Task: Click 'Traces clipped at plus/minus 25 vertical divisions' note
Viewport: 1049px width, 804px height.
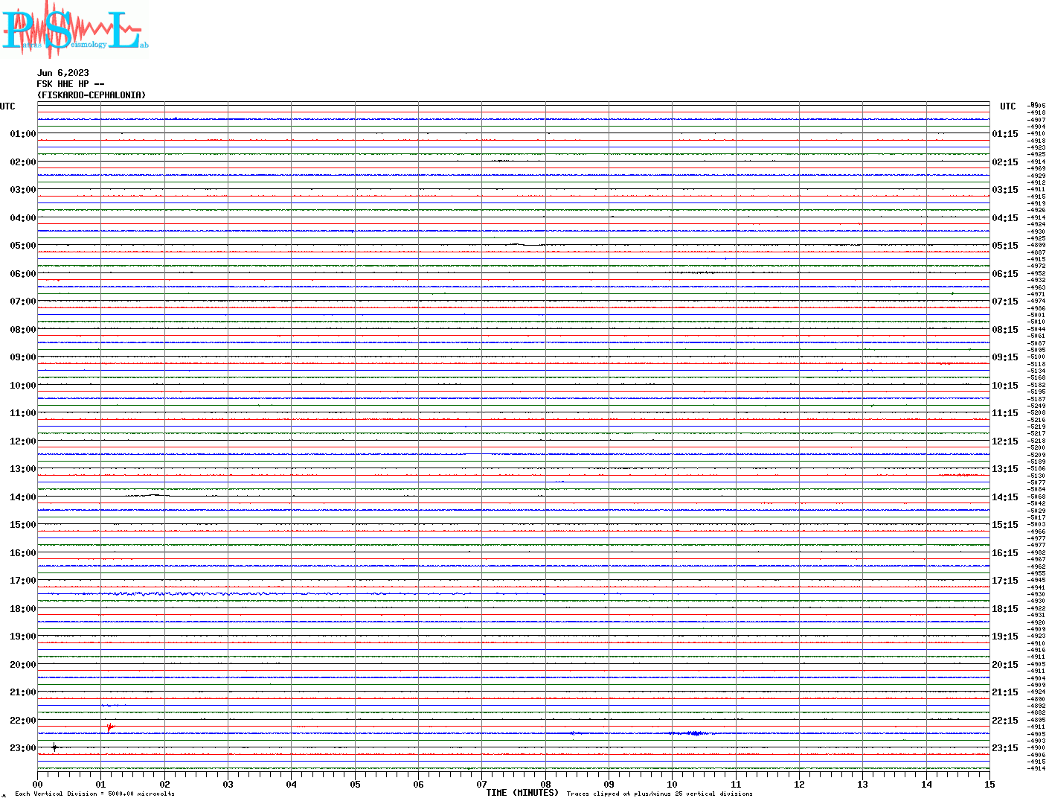Action: click(x=660, y=794)
